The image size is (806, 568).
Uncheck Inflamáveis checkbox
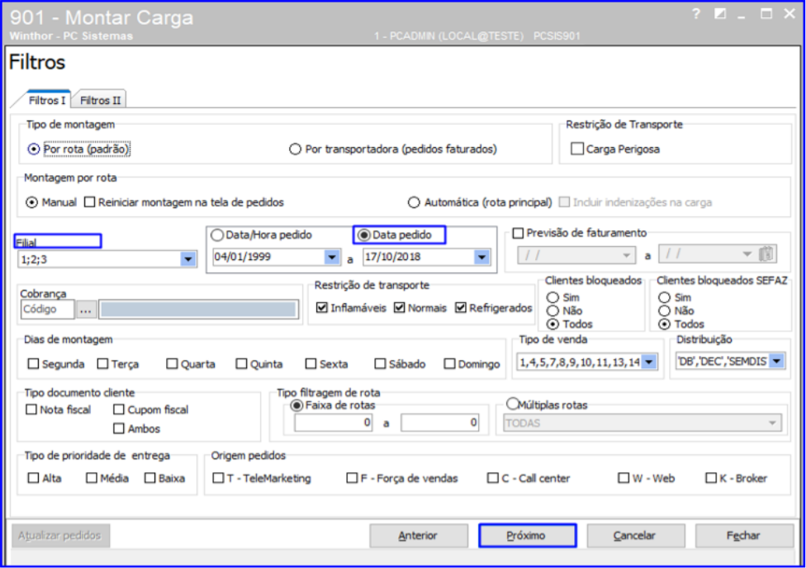322,307
